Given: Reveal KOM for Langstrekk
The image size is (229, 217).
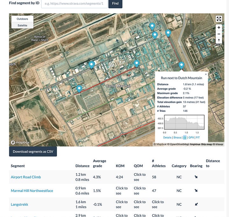Looking at the screenshot, I should [121, 204].
